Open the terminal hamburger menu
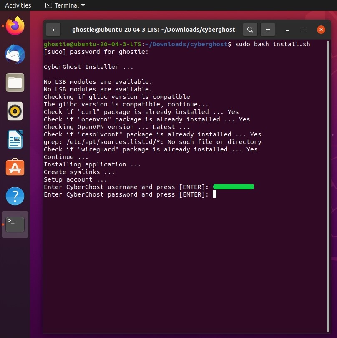 [268, 30]
